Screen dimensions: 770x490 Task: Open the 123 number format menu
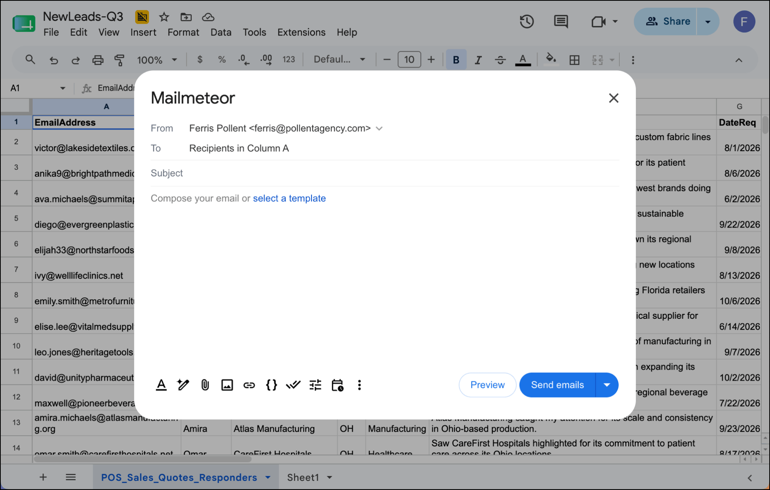(x=289, y=60)
